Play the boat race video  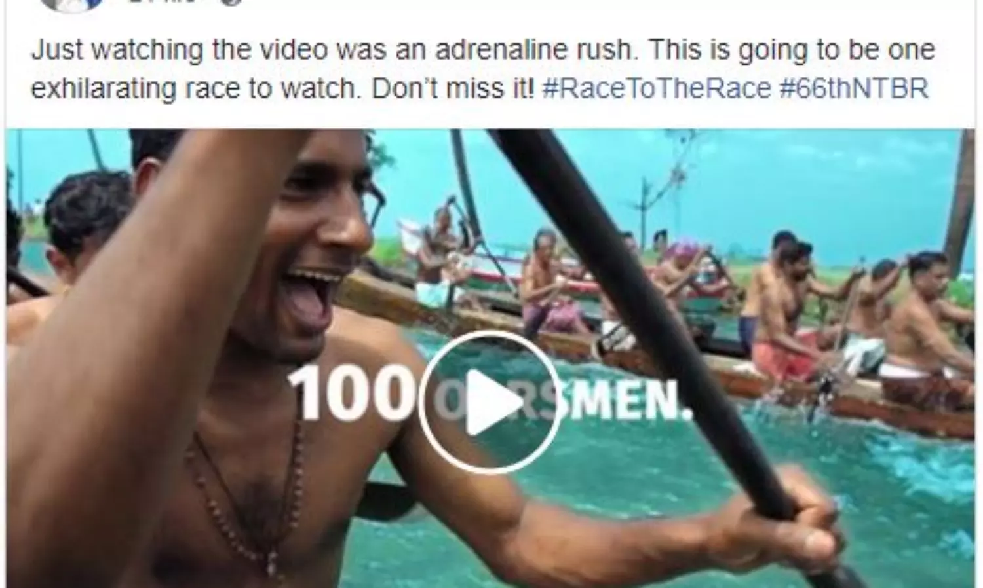coord(489,402)
